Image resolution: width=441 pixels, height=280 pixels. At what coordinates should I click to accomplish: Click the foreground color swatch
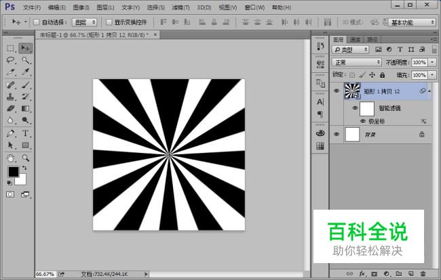coord(13,172)
